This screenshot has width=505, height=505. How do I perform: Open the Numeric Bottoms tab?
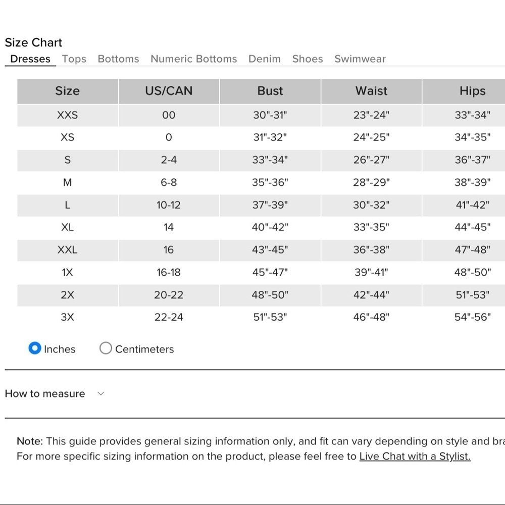coord(194,59)
